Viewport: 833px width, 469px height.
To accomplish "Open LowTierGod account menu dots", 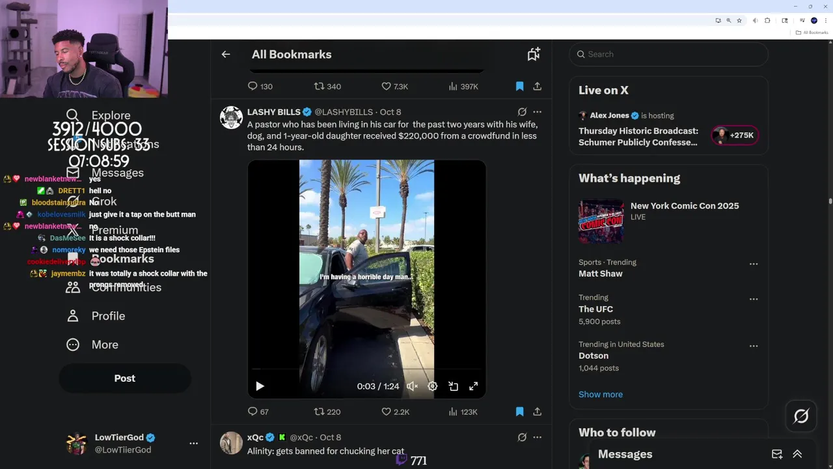I will [x=193, y=443].
